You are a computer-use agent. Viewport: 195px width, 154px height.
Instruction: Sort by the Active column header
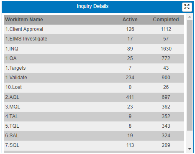coord(130,20)
